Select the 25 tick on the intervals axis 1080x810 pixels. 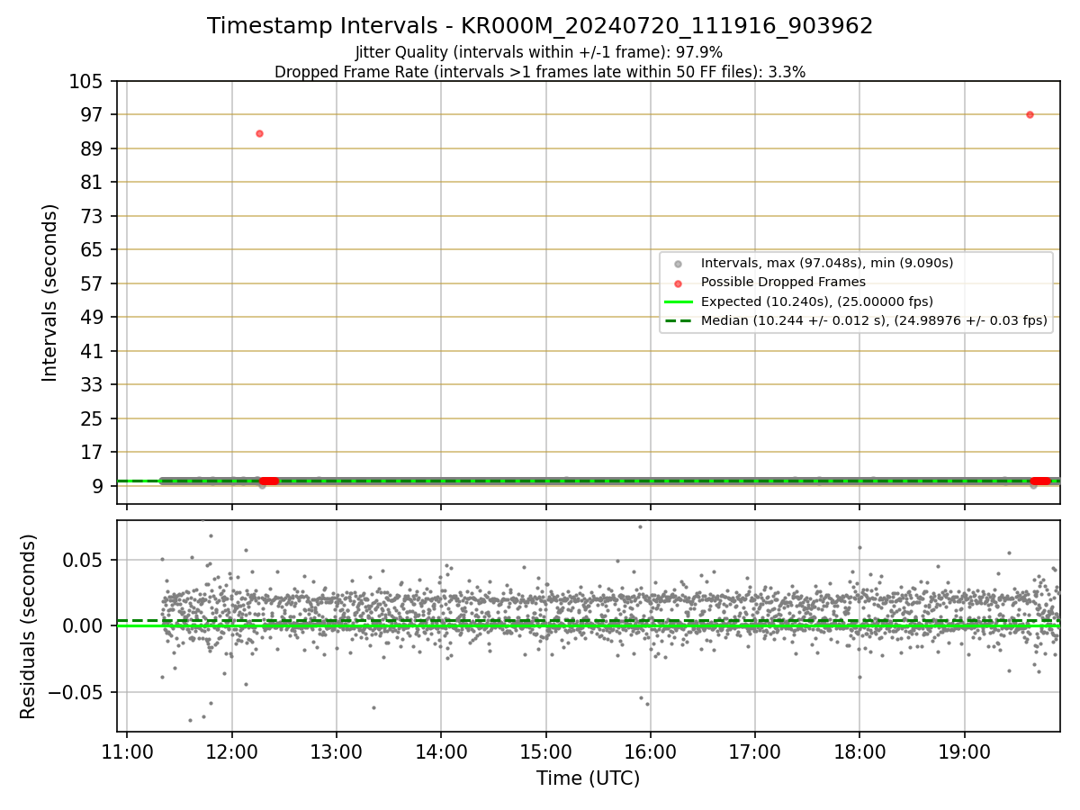[x=92, y=418]
